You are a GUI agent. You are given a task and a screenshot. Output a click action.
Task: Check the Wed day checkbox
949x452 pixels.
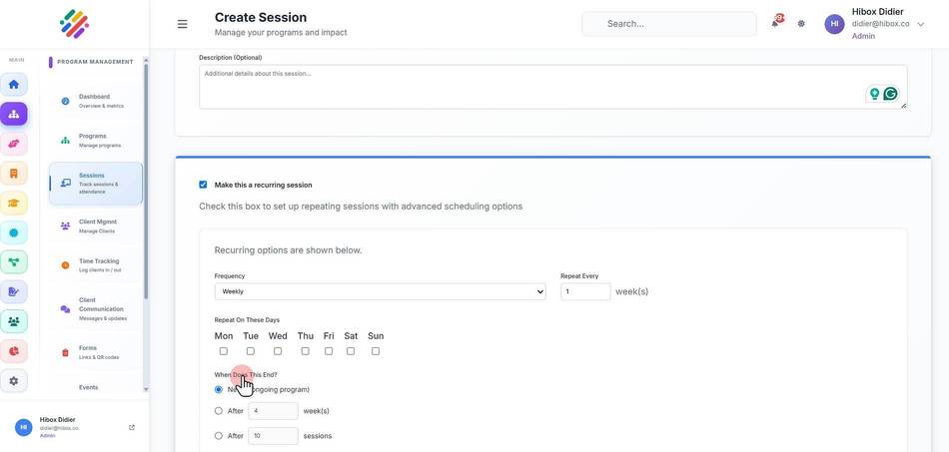[277, 351]
